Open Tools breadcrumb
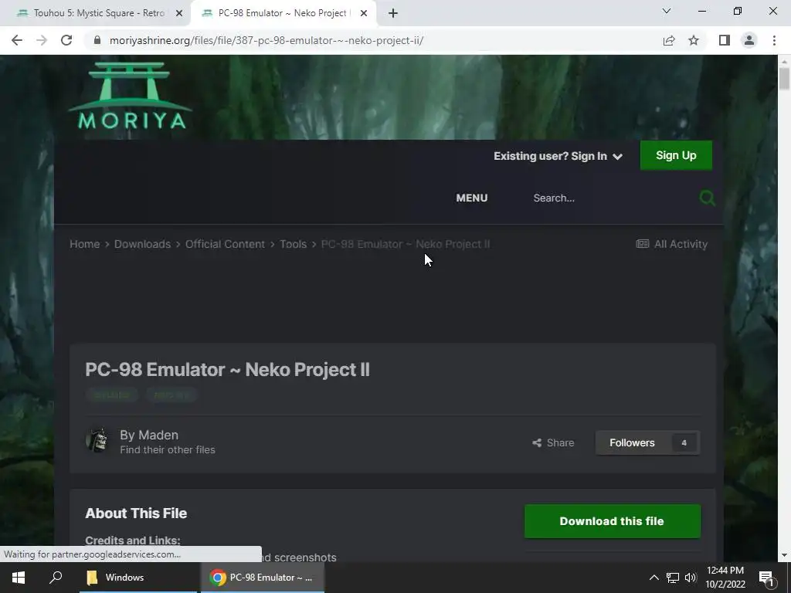 pos(293,244)
